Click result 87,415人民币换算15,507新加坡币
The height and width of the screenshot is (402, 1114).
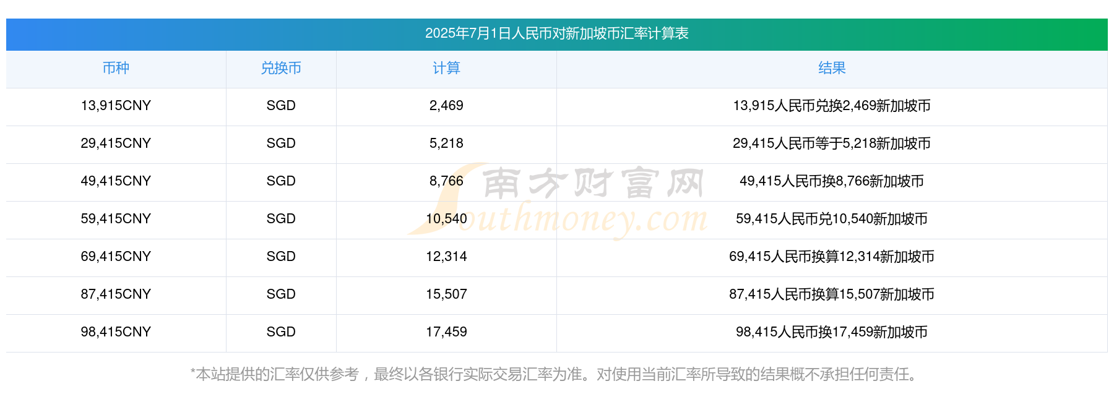832,294
